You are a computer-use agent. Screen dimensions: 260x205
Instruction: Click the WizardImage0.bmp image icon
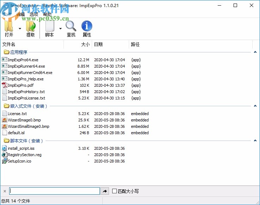pyautogui.click(x=5, y=120)
